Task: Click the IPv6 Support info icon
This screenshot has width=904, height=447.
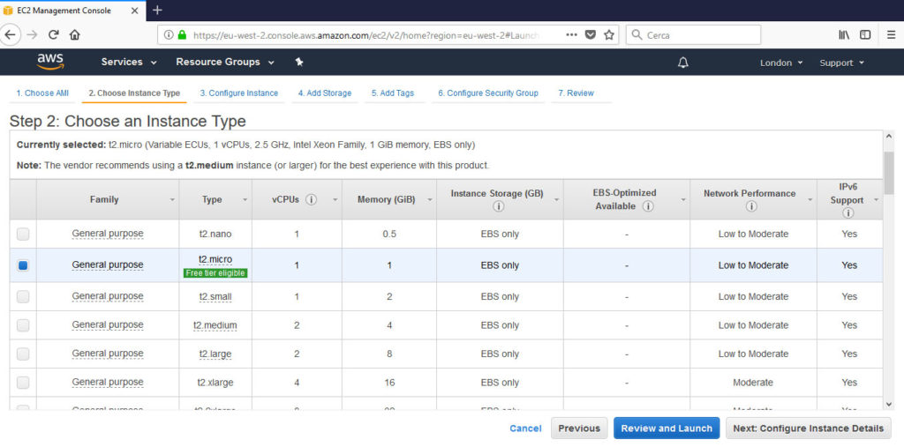Action: tap(847, 213)
